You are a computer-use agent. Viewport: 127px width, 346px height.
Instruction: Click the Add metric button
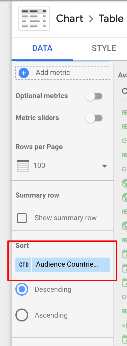tap(63, 73)
